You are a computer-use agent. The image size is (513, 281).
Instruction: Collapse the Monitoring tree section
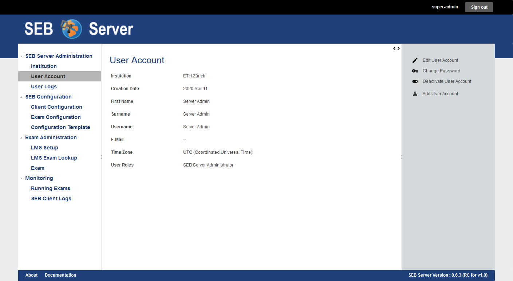[21, 178]
